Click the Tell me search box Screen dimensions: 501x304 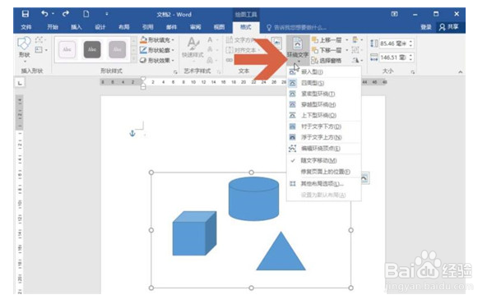297,27
